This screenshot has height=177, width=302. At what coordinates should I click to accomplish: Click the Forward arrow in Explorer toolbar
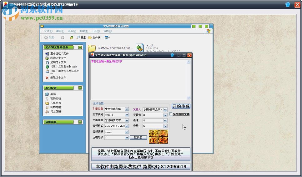pos(63,38)
